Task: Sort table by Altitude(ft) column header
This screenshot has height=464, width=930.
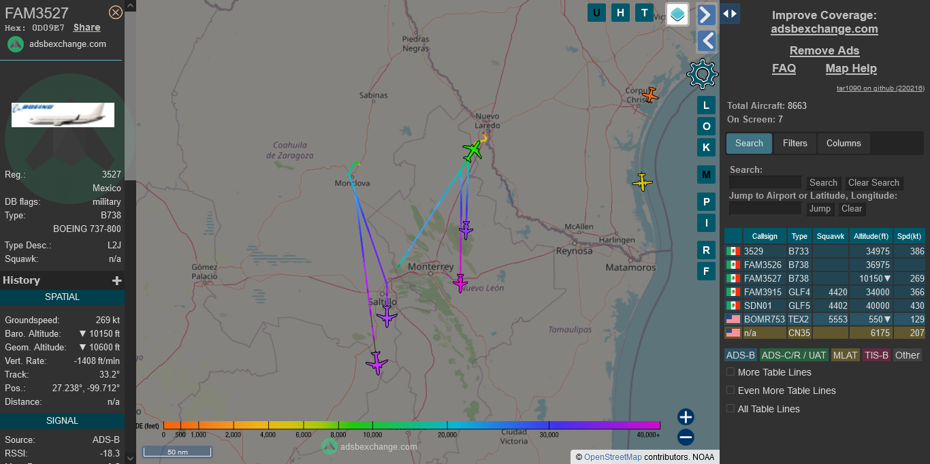Action: tap(871, 236)
